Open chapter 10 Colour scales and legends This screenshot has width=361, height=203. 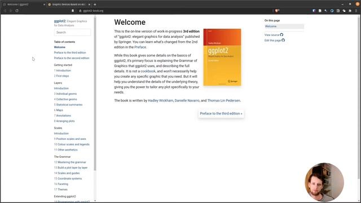point(72,144)
